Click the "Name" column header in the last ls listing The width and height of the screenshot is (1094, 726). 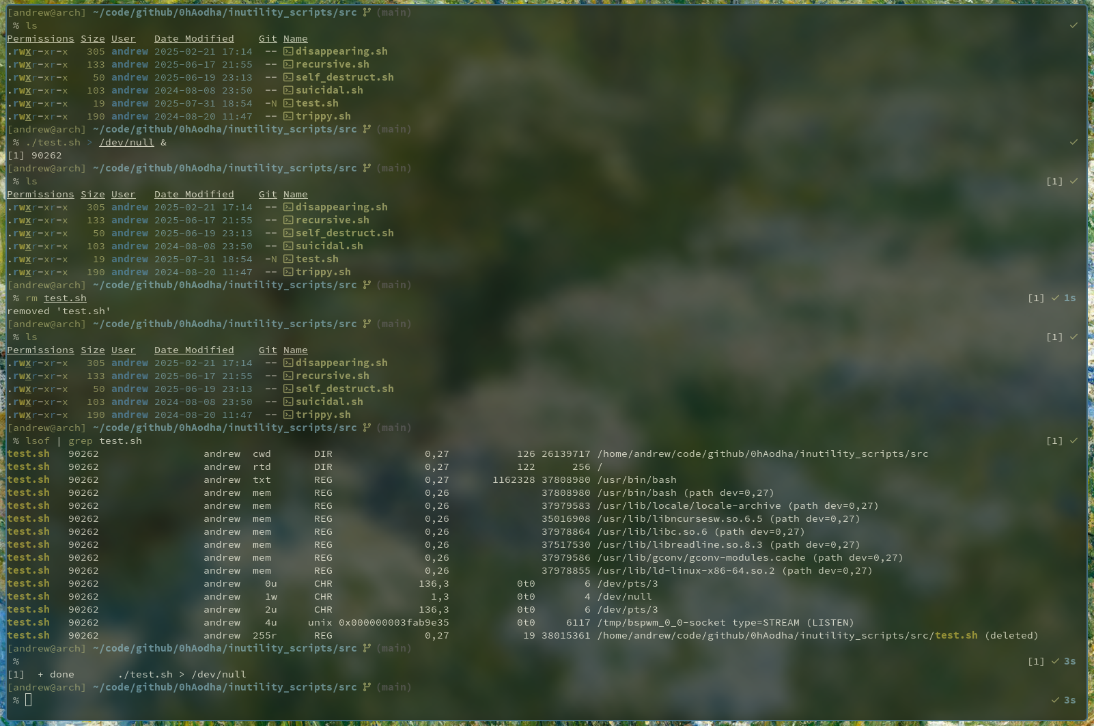click(295, 350)
